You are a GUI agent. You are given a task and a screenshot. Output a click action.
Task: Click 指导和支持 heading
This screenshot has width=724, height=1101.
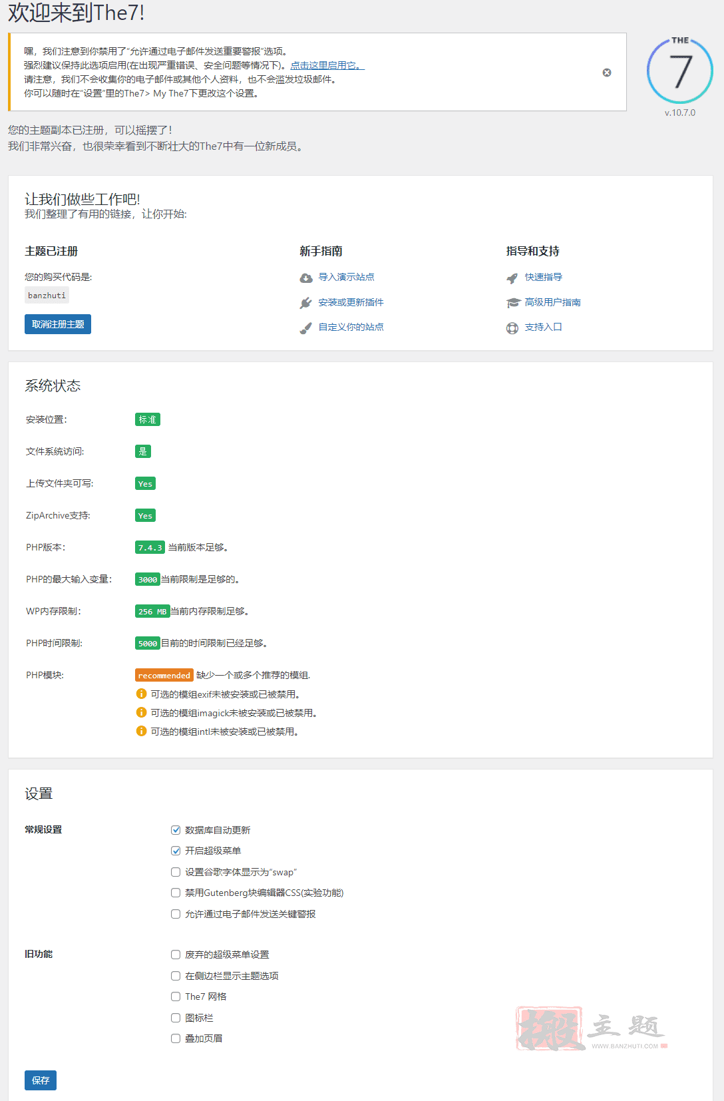532,251
